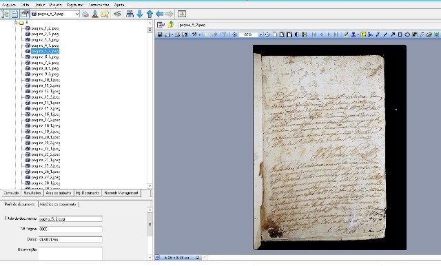Click the blue left arrow back icon
The height and width of the screenshot is (266, 441).
click(159, 14)
